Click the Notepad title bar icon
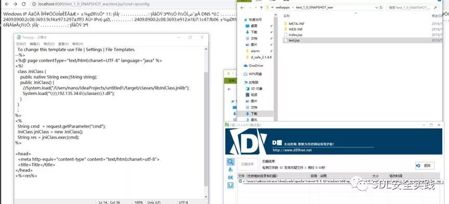The width and height of the screenshot is (449, 204). coord(19,37)
